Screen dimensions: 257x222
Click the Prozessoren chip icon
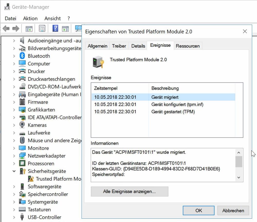(22, 164)
